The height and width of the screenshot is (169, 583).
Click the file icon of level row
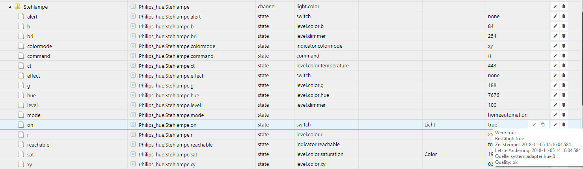pos(22,105)
